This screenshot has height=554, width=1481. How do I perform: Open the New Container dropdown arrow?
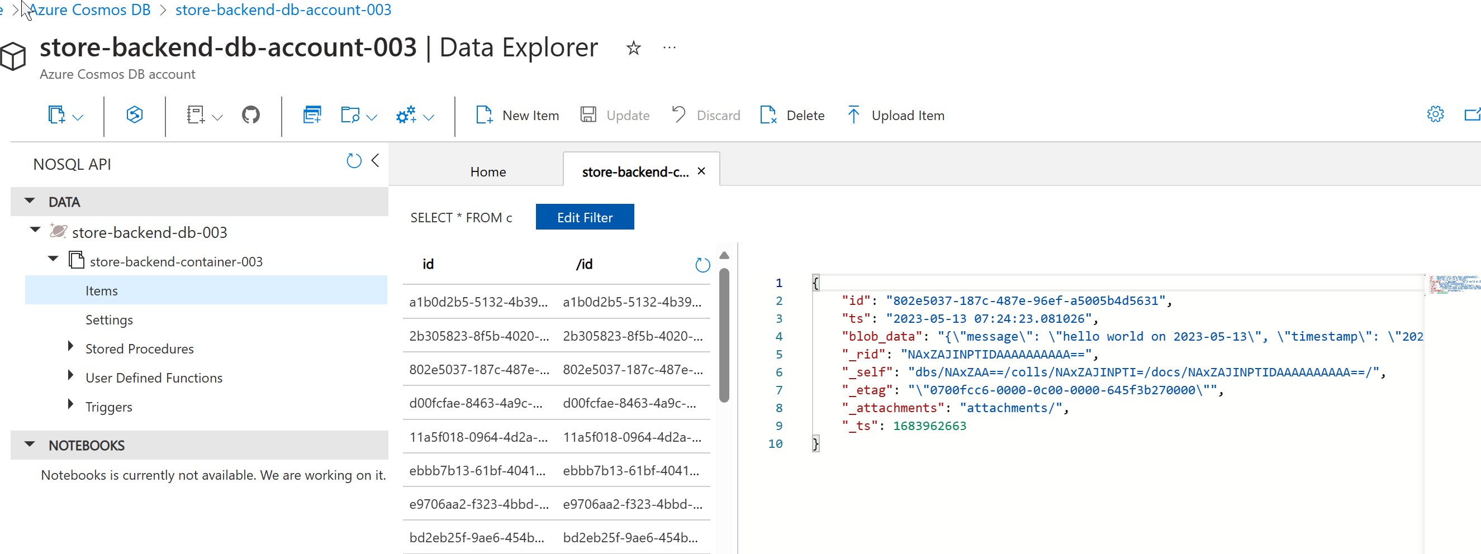pyautogui.click(x=78, y=117)
